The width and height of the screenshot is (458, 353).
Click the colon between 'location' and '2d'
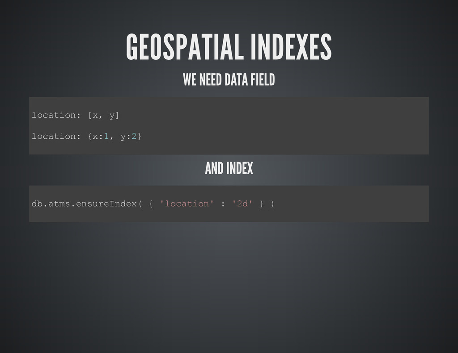[x=223, y=204]
